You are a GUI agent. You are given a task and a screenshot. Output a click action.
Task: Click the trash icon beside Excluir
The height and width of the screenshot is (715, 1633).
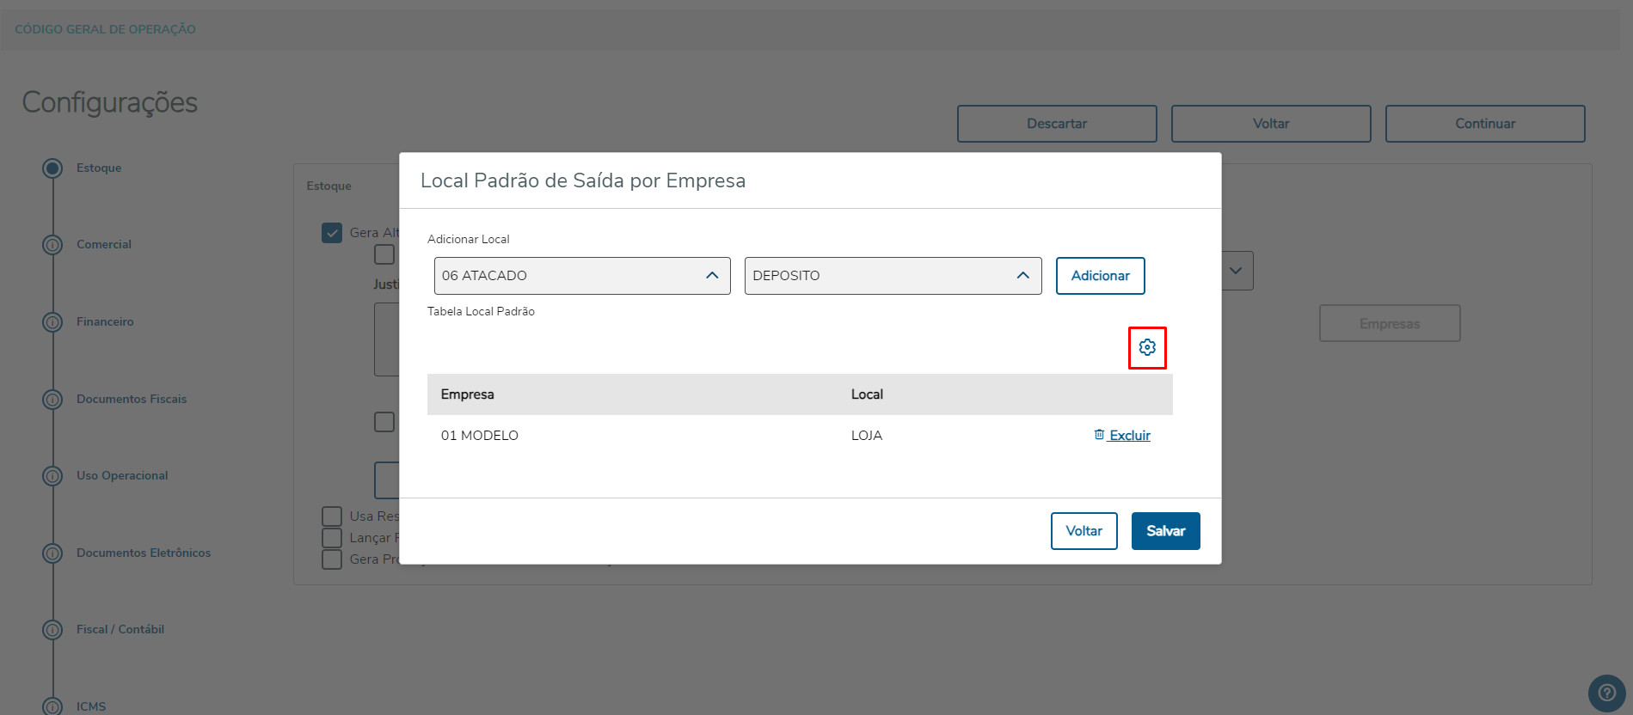click(x=1099, y=435)
